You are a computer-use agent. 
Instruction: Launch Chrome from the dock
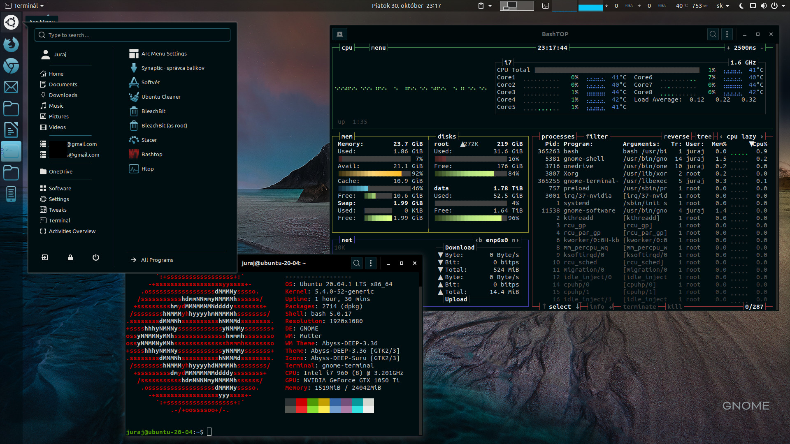click(11, 66)
